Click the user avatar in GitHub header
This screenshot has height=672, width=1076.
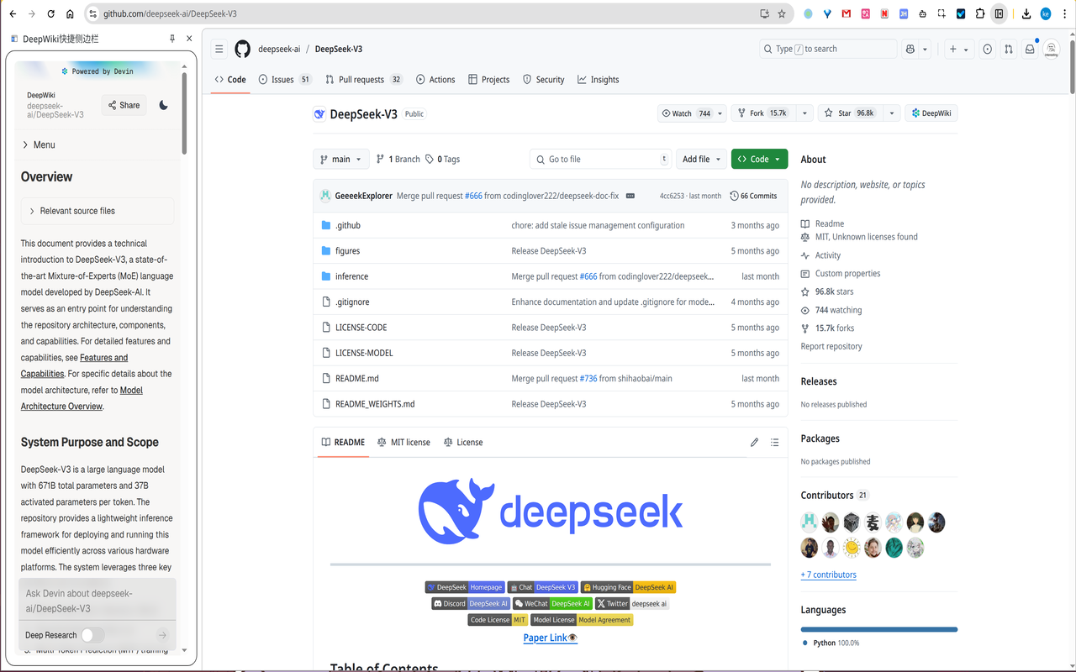(1052, 49)
